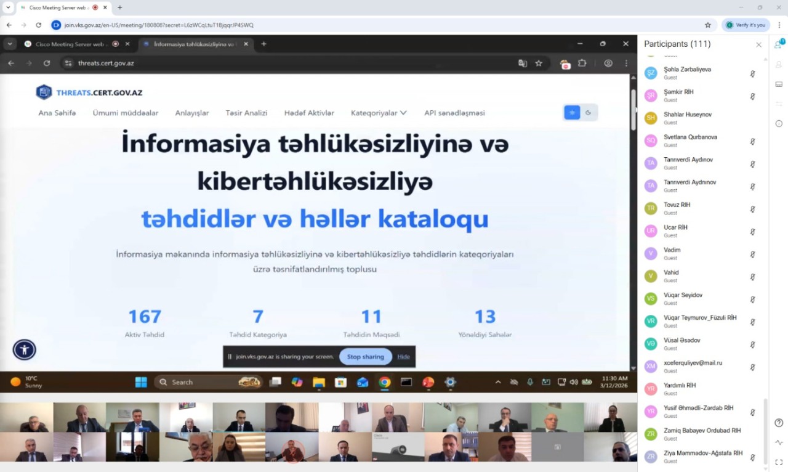Click the meeting information icon in the sidebar
The width and height of the screenshot is (788, 472).
pyautogui.click(x=779, y=123)
